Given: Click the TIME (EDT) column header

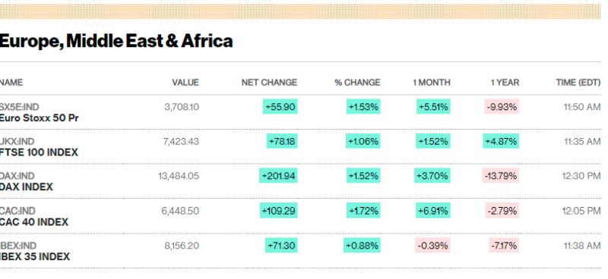Looking at the screenshot, I should click(x=578, y=83).
